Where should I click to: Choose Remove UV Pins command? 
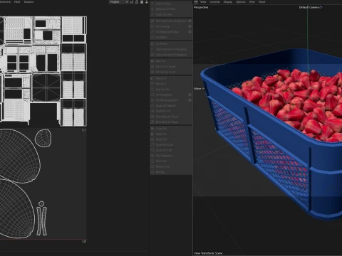point(171,9)
